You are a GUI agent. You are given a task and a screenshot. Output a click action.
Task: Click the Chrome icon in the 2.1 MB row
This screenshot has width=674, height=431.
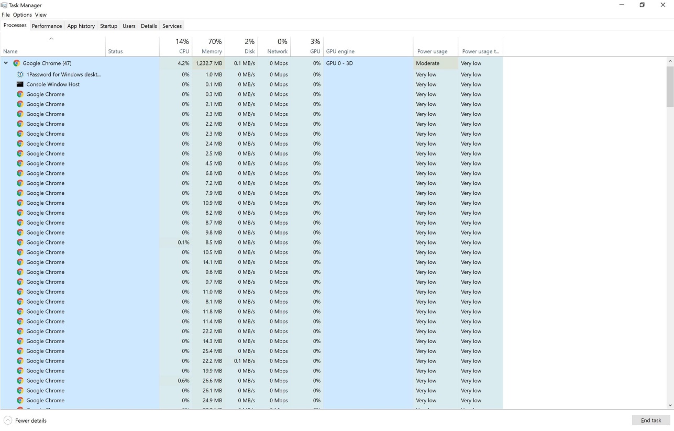click(x=20, y=104)
